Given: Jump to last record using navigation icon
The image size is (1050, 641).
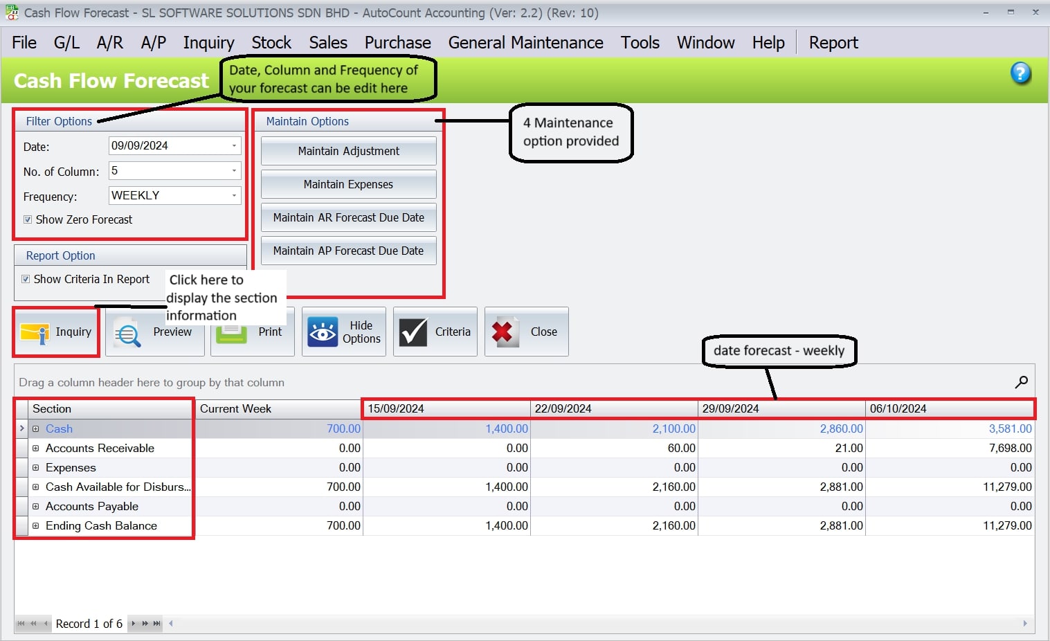Looking at the screenshot, I should point(158,623).
